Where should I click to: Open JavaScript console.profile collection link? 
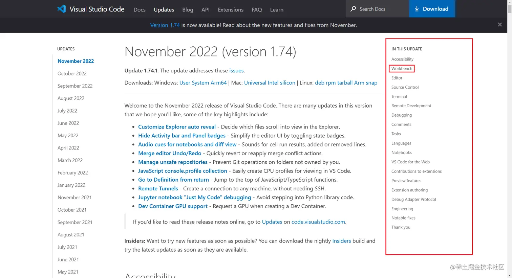183,171
